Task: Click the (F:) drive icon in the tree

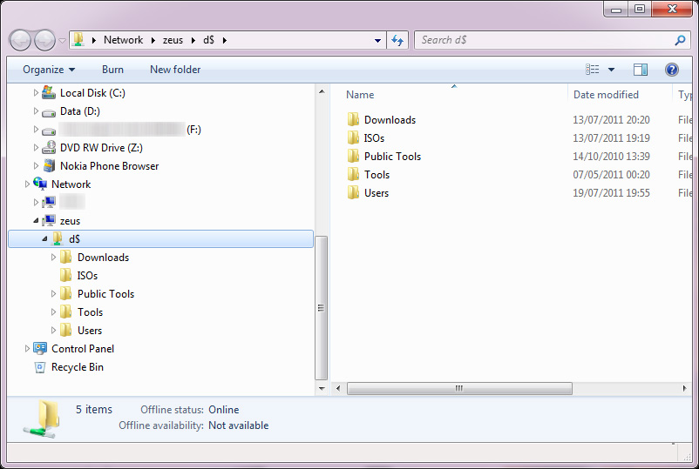Action: [x=49, y=131]
